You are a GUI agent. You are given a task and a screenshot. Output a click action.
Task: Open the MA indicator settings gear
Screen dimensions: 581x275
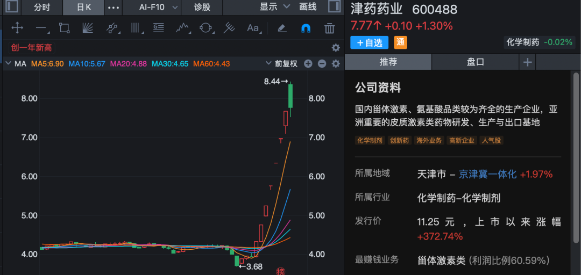click(x=336, y=64)
